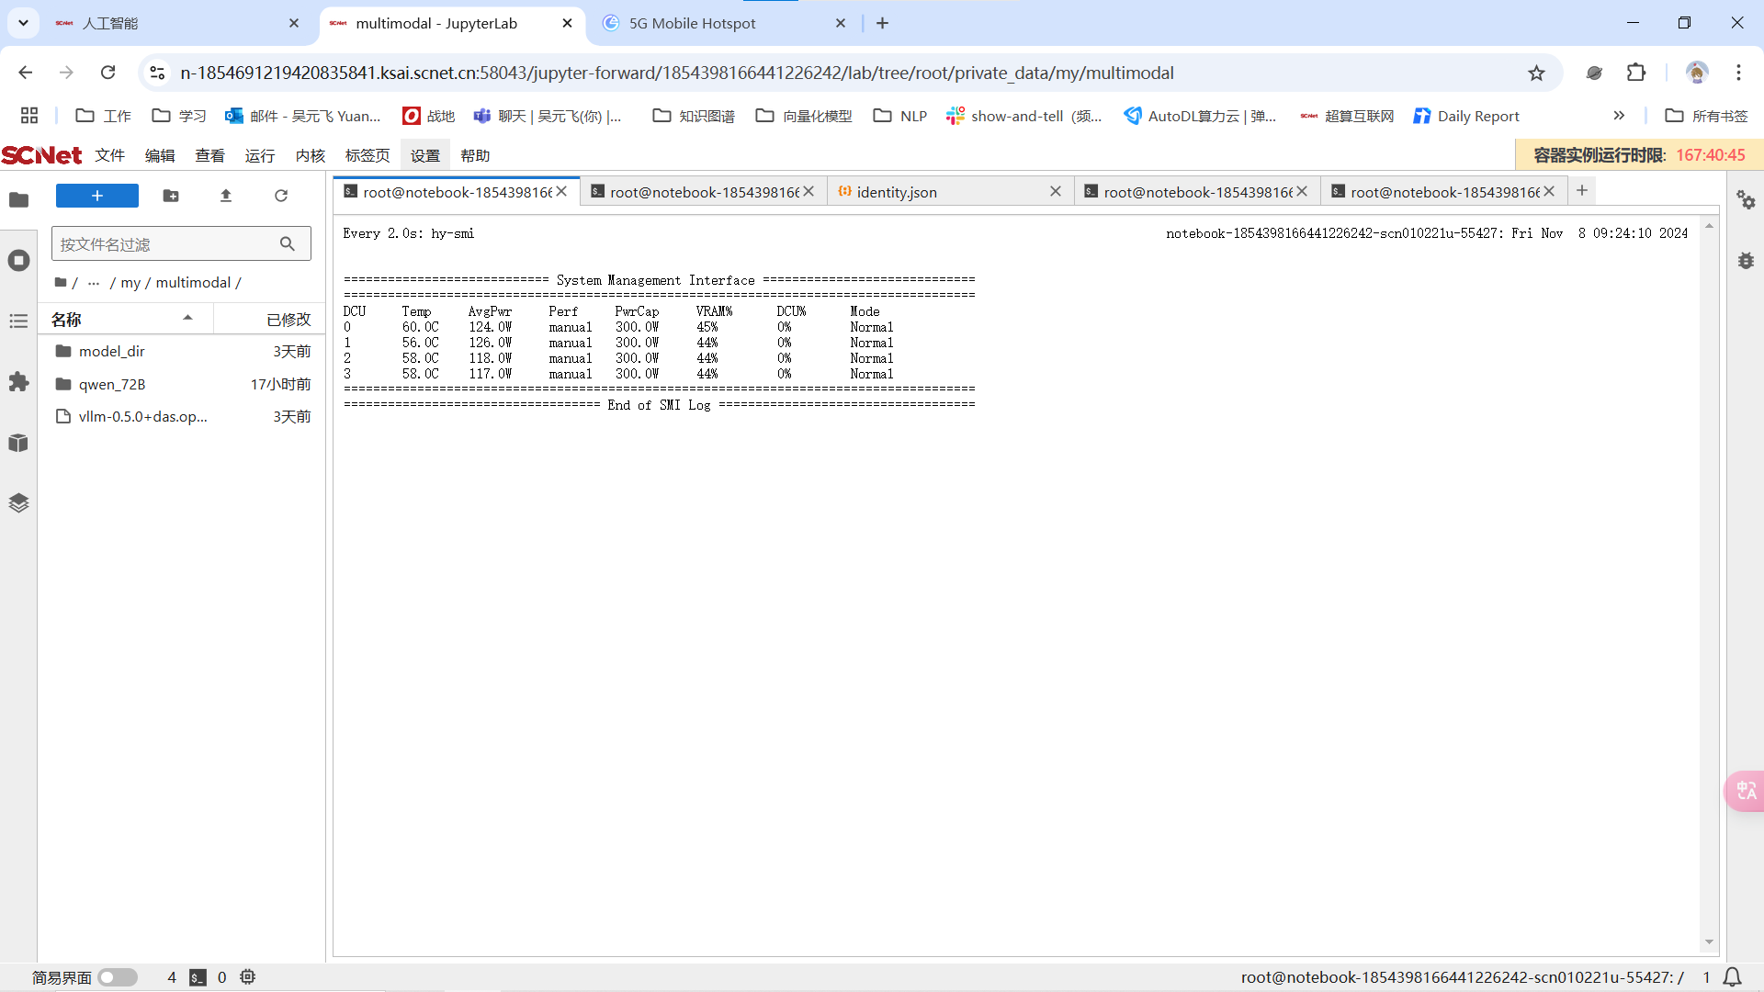The width and height of the screenshot is (1764, 992).
Task: Open the debugger bug icon on right sidebar
Action: [x=1746, y=261]
